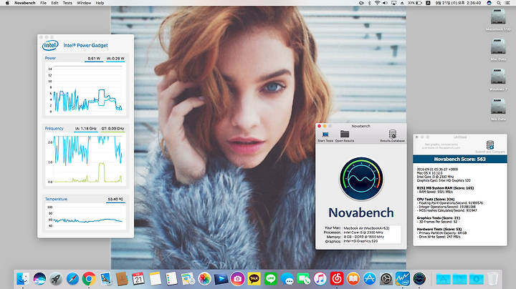Click the Graphics Tests score line
The width and height of the screenshot is (516, 289).
pyautogui.click(x=439, y=217)
